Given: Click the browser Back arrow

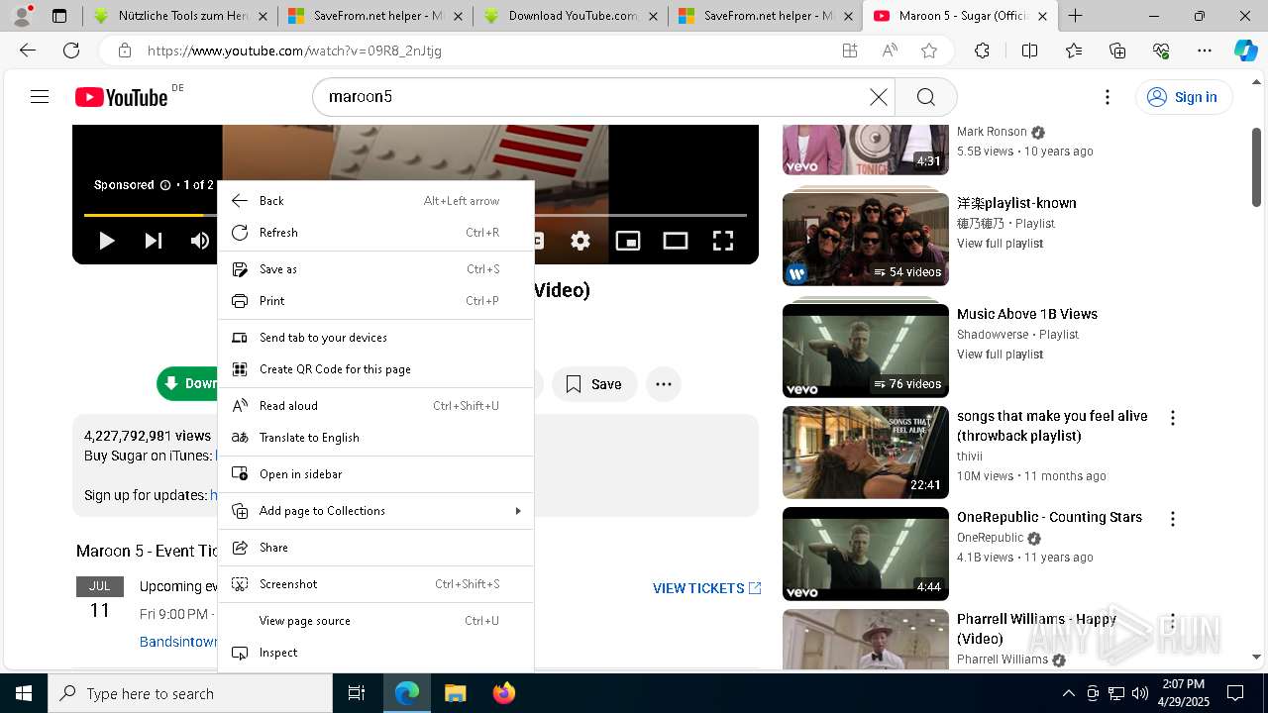Looking at the screenshot, I should [28, 51].
